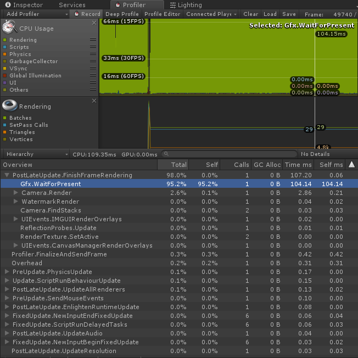This screenshot has height=358, width=358.
Task: Click the Inspector tab info icon
Action: (8, 4)
